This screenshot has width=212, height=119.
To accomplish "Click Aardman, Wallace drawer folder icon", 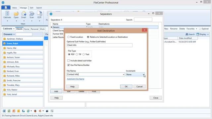I will pos(4,39).
